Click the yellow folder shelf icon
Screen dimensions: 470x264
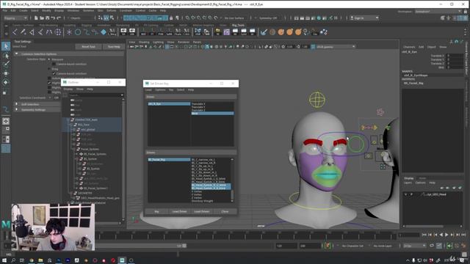coord(218,32)
